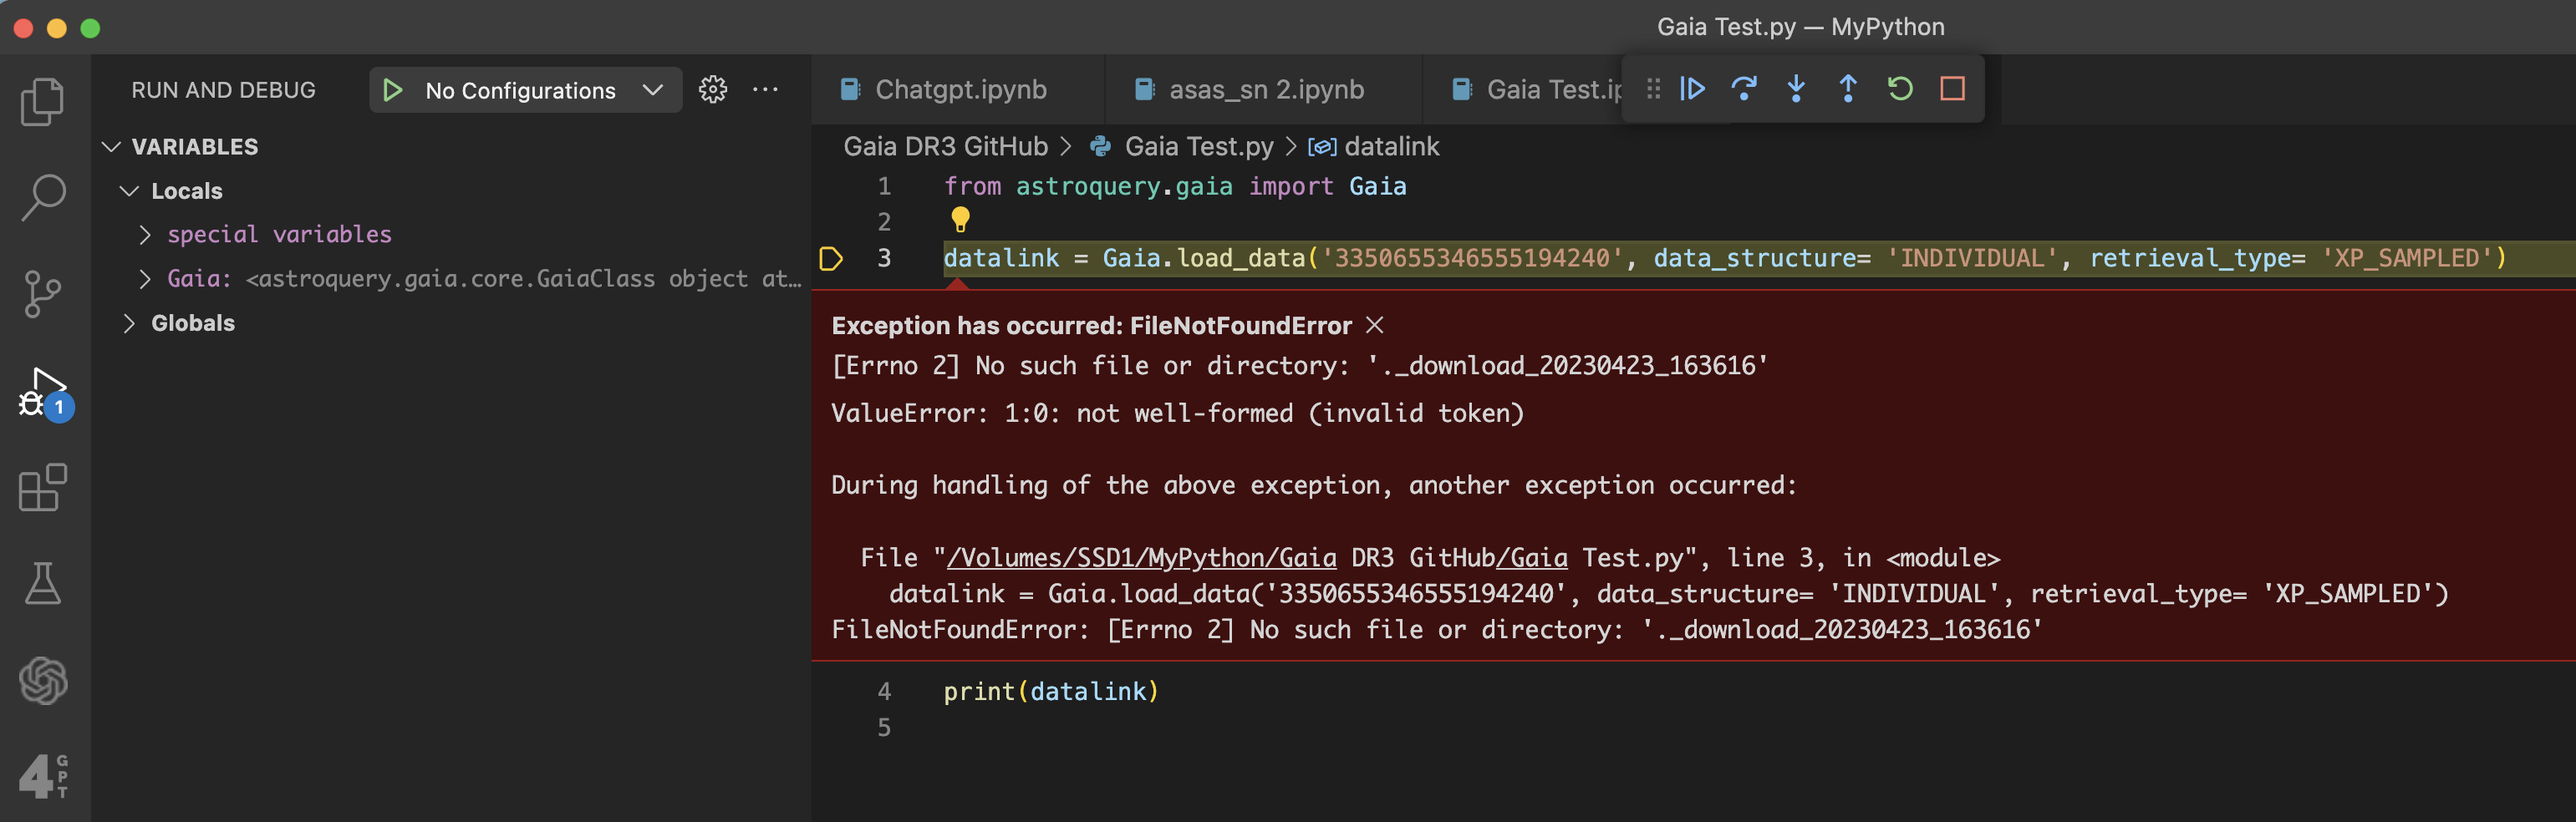This screenshot has height=822, width=2576.
Task: Start debugging with green play button
Action: (392, 90)
